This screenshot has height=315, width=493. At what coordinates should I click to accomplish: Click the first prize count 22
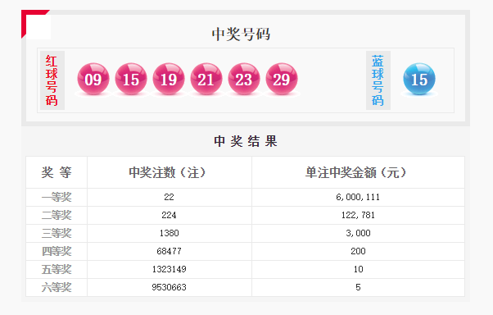tap(170, 197)
